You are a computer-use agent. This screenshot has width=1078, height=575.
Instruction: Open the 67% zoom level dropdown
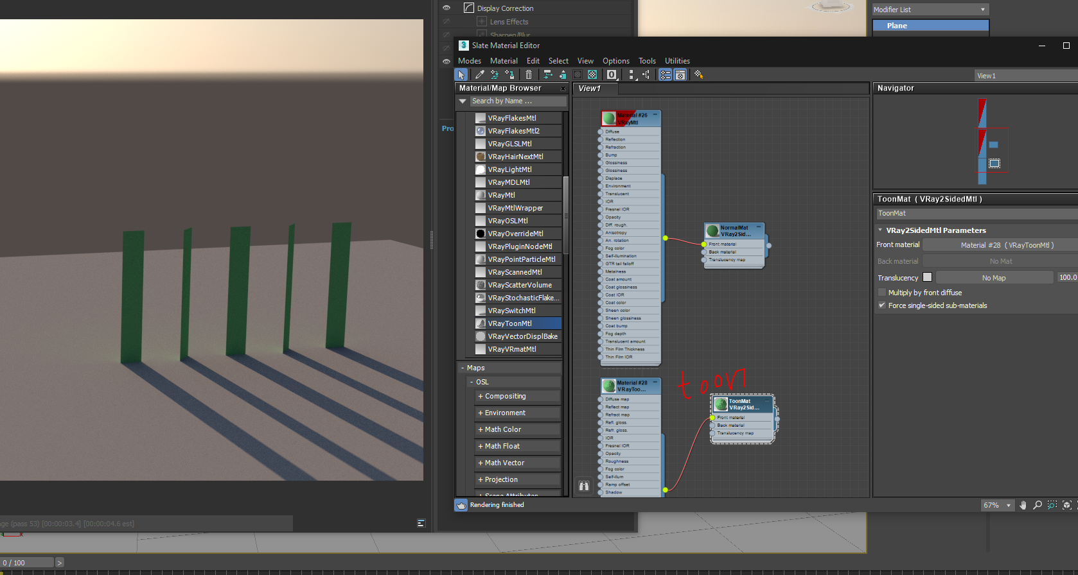[997, 505]
